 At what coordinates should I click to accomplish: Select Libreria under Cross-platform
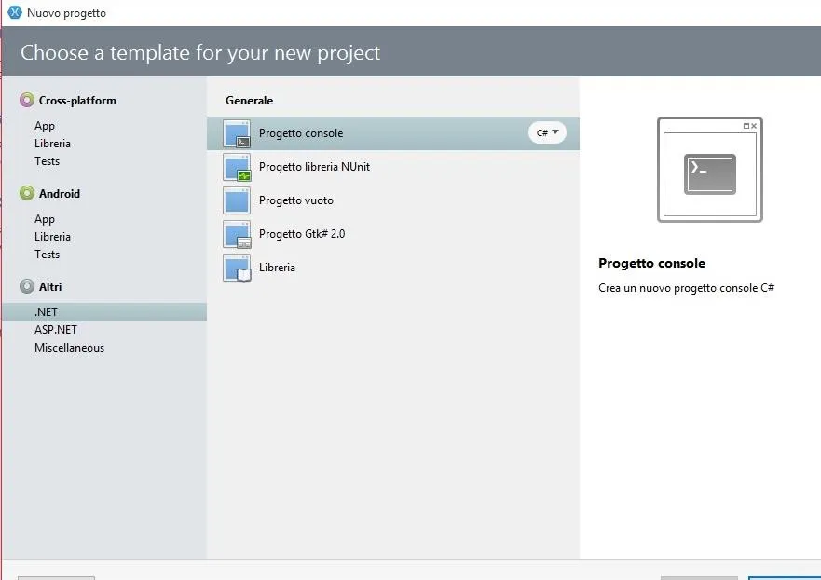pyautogui.click(x=52, y=144)
